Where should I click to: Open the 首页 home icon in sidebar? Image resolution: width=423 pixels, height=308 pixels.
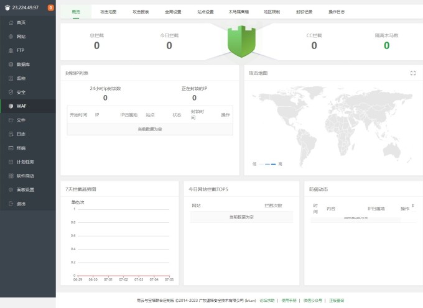point(11,22)
